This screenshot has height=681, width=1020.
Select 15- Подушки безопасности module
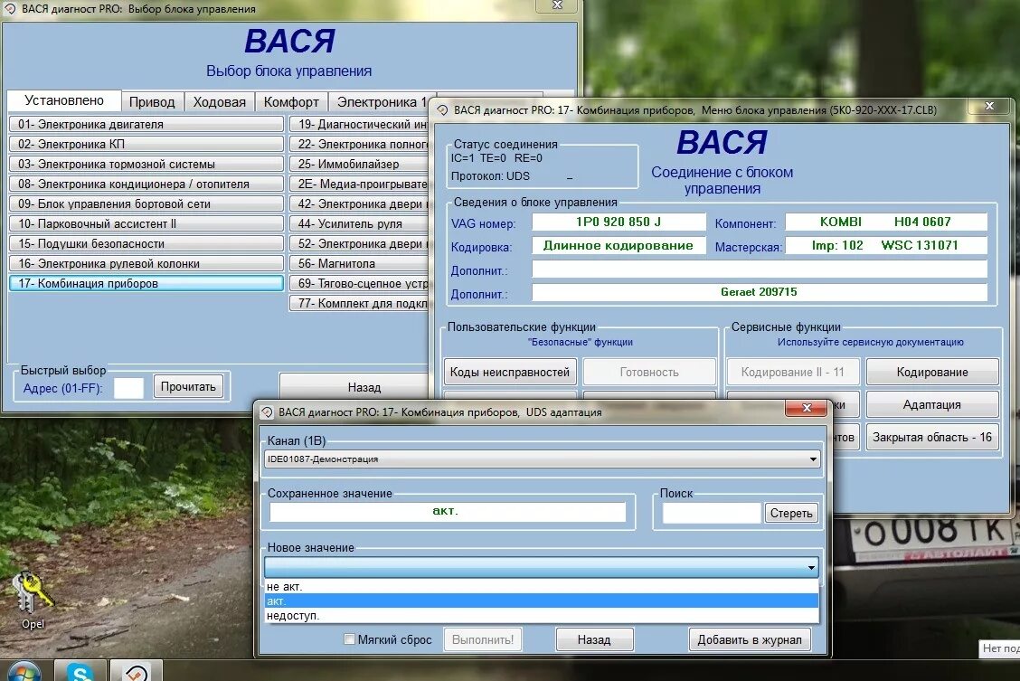pyautogui.click(x=146, y=243)
